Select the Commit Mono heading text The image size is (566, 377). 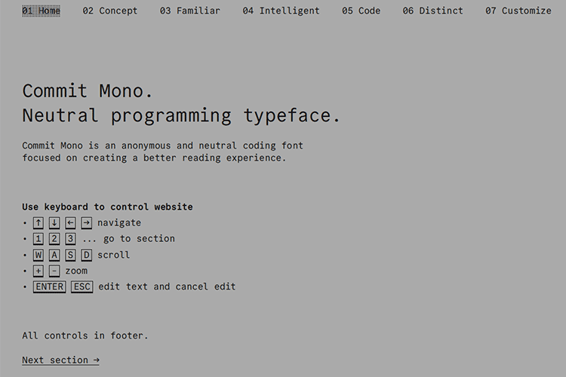click(88, 91)
